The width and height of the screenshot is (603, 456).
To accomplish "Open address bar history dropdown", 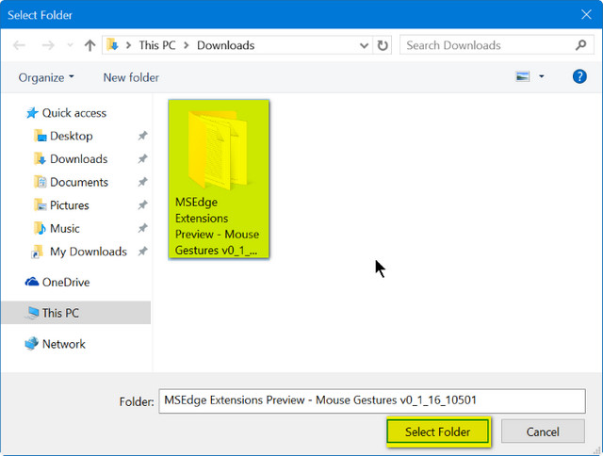I will click(364, 45).
